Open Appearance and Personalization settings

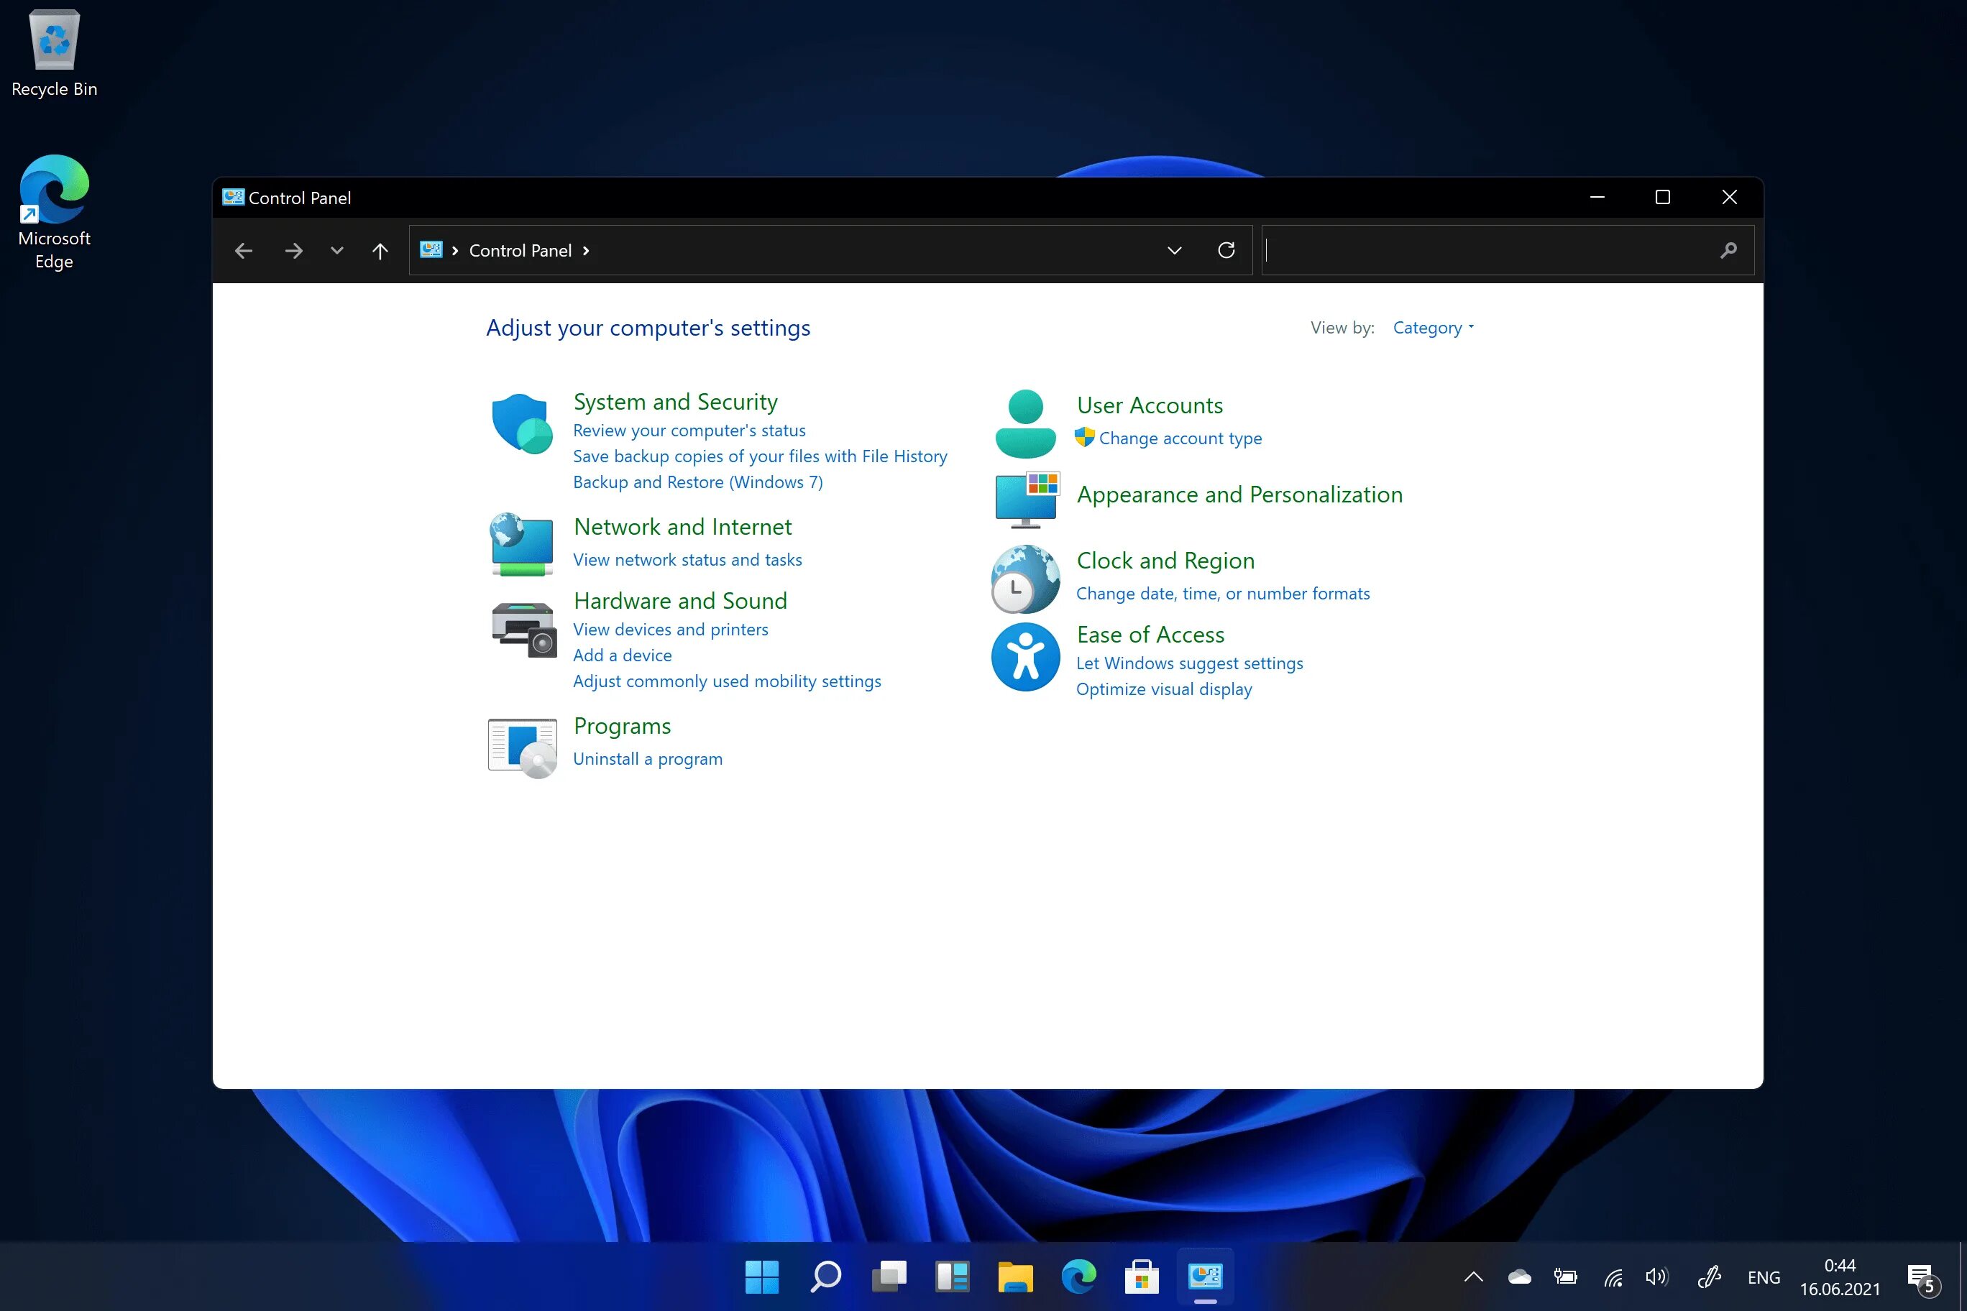pos(1238,493)
